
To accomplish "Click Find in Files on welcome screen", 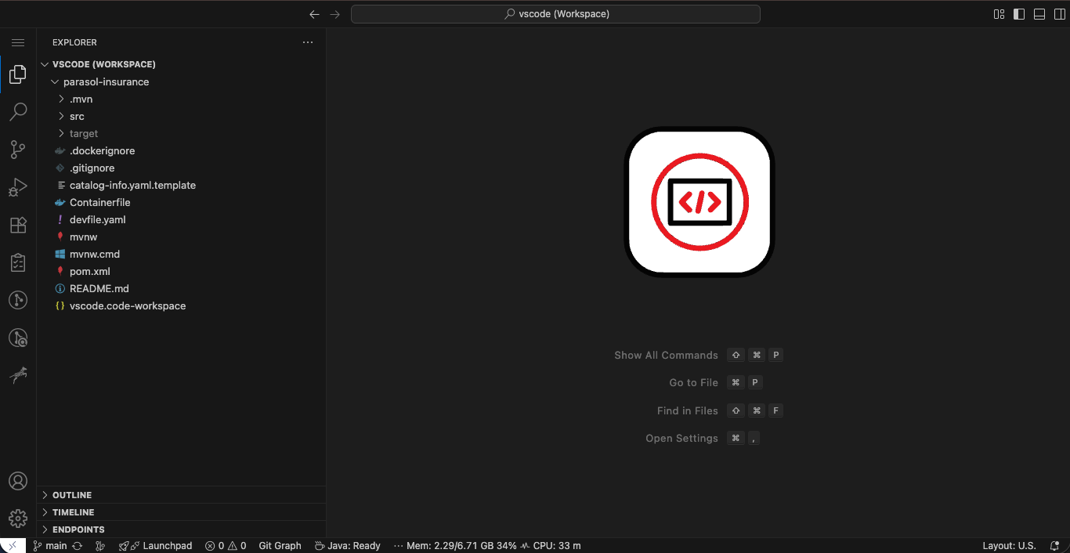I will pos(688,410).
